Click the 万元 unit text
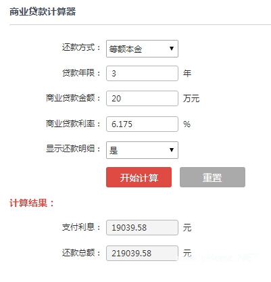The height and width of the screenshot is (282, 271). [x=191, y=99]
